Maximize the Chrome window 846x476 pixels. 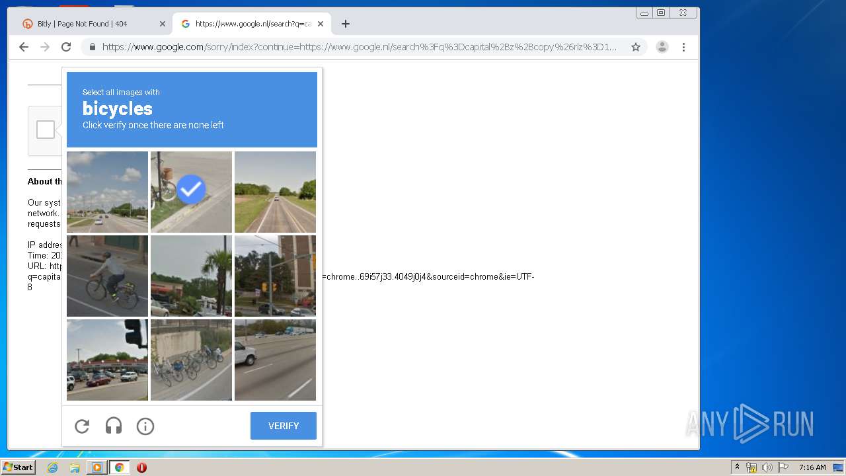(661, 13)
